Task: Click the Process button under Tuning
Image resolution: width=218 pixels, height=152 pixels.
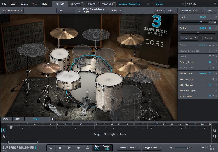Action: coord(209,38)
